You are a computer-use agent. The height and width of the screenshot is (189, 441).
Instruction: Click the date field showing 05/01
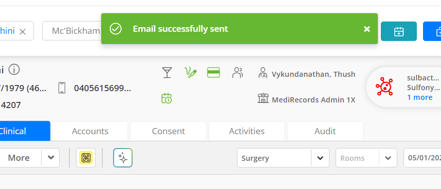click(x=422, y=158)
